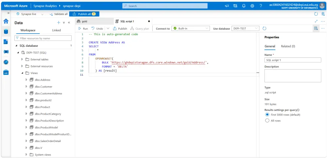Click the user account avatar
Screen dimensions: 327x158
tap(322, 6)
